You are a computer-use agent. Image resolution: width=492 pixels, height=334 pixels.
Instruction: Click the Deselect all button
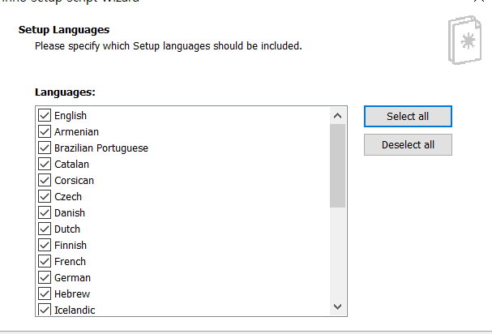pyautogui.click(x=408, y=145)
